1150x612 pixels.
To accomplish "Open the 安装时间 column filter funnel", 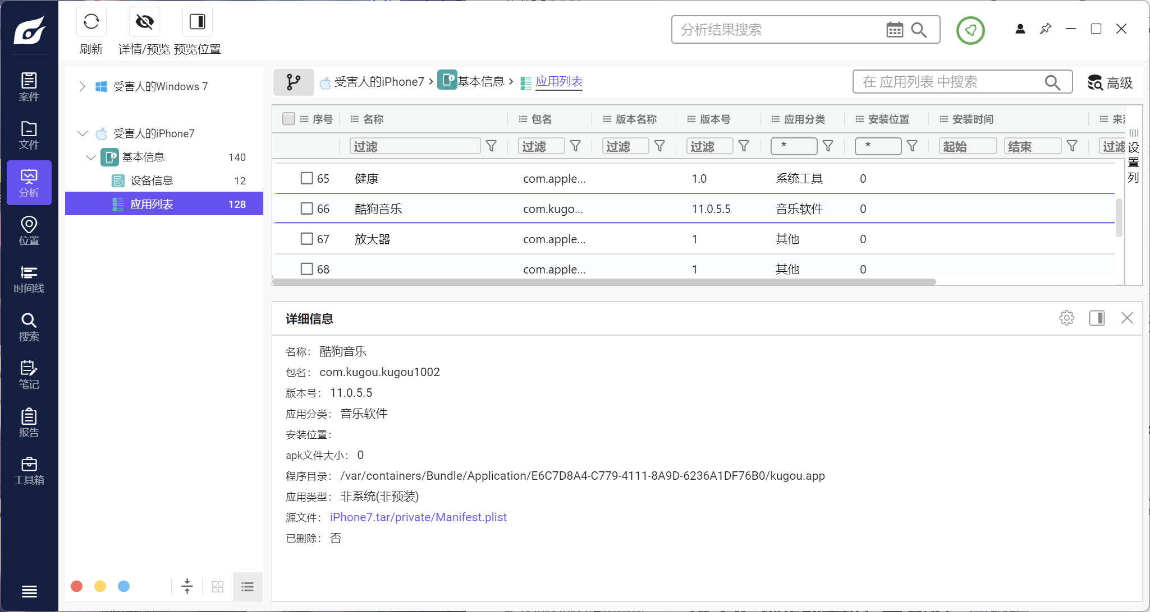I will pyautogui.click(x=1072, y=146).
